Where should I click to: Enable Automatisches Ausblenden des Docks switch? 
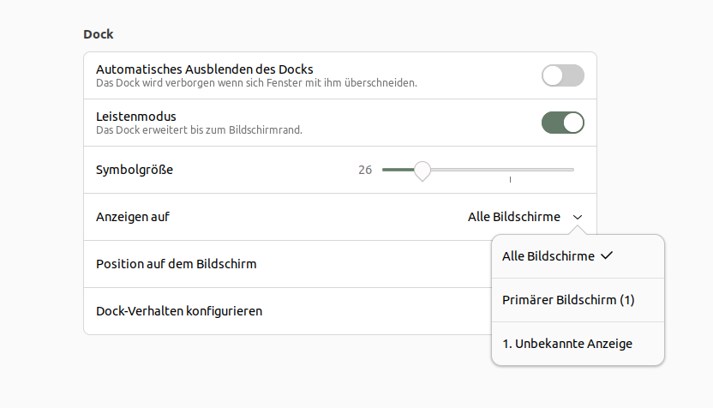point(562,75)
